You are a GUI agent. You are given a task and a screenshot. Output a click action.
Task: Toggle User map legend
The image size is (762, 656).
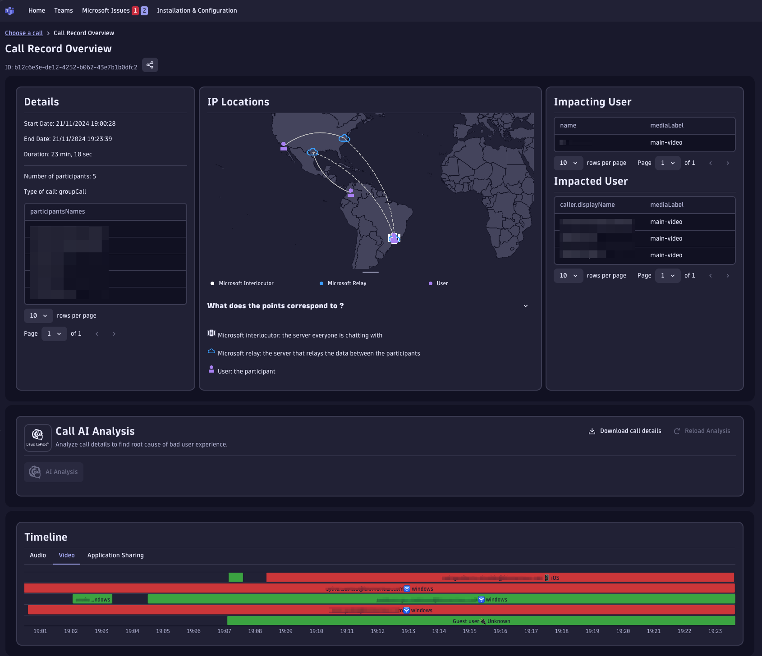coord(438,283)
